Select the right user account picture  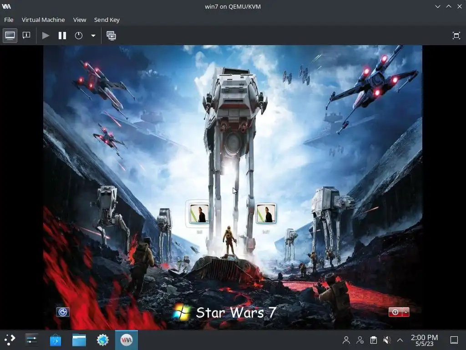point(266,213)
